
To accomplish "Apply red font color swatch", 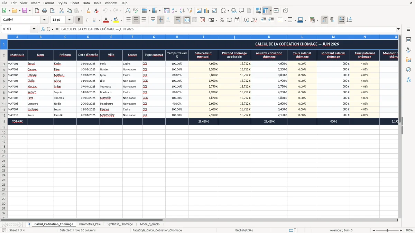I will click(x=106, y=20).
